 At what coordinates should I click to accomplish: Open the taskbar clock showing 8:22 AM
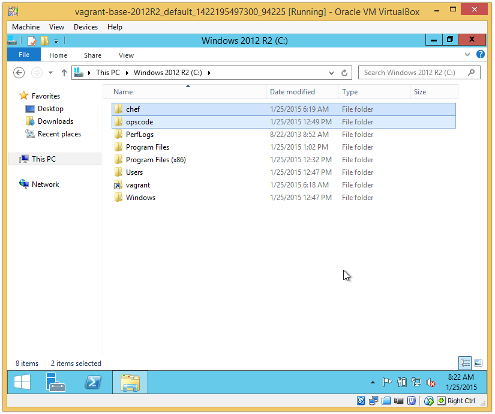click(461, 382)
